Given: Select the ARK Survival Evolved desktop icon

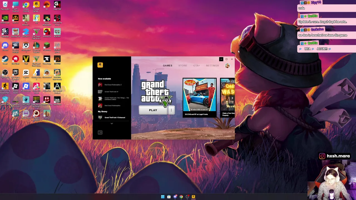Looking at the screenshot, I should 57,88.
